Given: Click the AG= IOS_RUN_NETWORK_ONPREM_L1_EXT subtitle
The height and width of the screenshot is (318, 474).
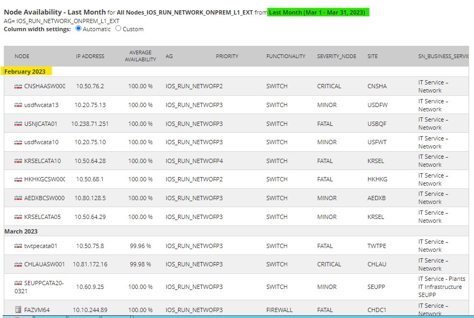Looking at the screenshot, I should coord(62,21).
